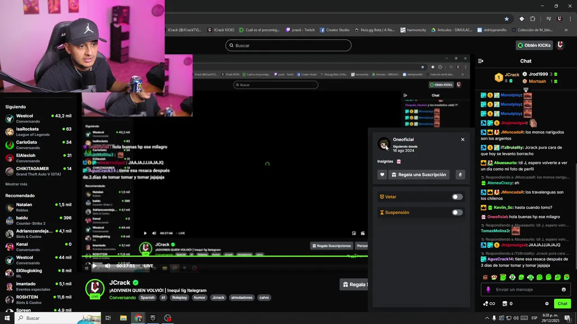Viewport: 577px width, 324px height.
Task: Click the simuladores tag
Action: coord(242,297)
